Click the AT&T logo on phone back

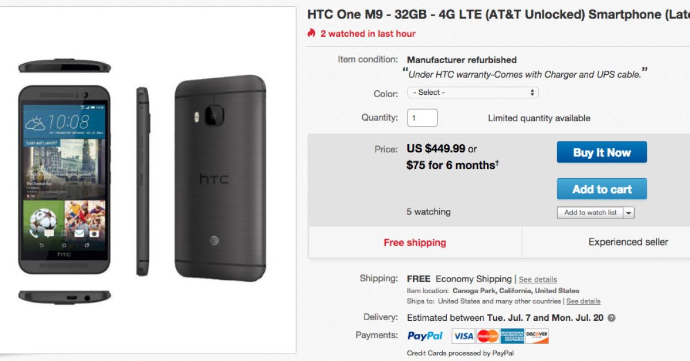214,240
